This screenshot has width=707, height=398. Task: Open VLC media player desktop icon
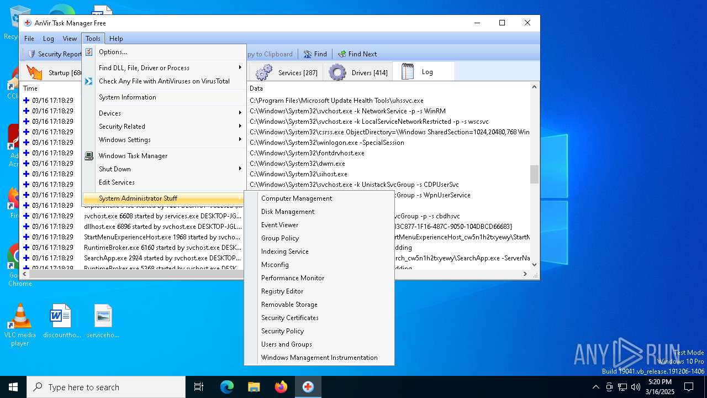click(x=20, y=325)
